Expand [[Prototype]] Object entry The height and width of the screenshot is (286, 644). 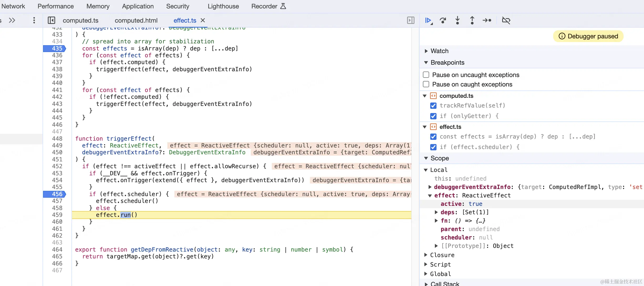436,246
